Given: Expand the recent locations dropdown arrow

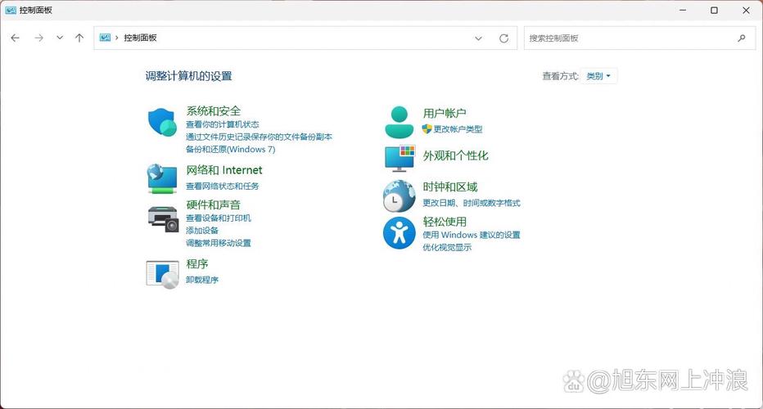Looking at the screenshot, I should point(60,38).
